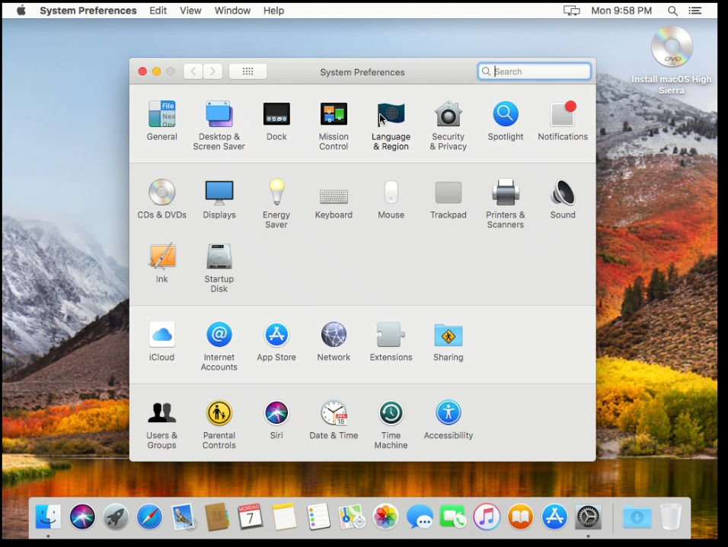The width and height of the screenshot is (728, 547).
Task: Open Messages from the Dock
Action: 420,517
